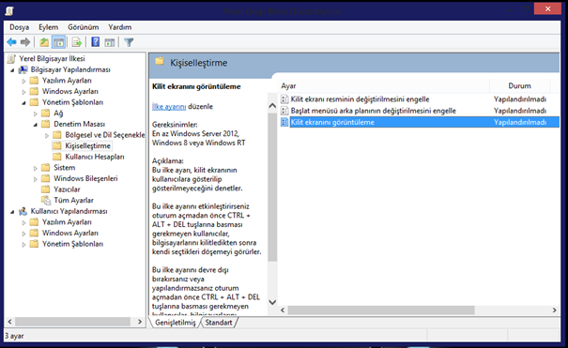Click the description pane scroll up arrow
Viewport: 568px width, 348px height.
coord(272,106)
